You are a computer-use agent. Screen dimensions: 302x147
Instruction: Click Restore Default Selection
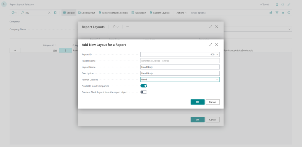[113, 13]
